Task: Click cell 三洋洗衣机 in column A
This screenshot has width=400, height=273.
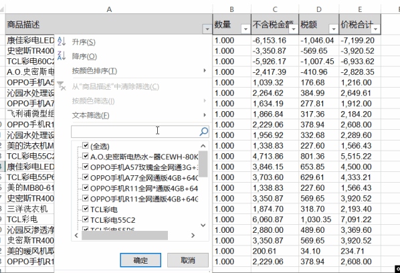Action: click(30, 209)
